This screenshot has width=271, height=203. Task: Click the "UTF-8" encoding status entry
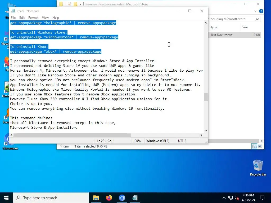click(182, 141)
